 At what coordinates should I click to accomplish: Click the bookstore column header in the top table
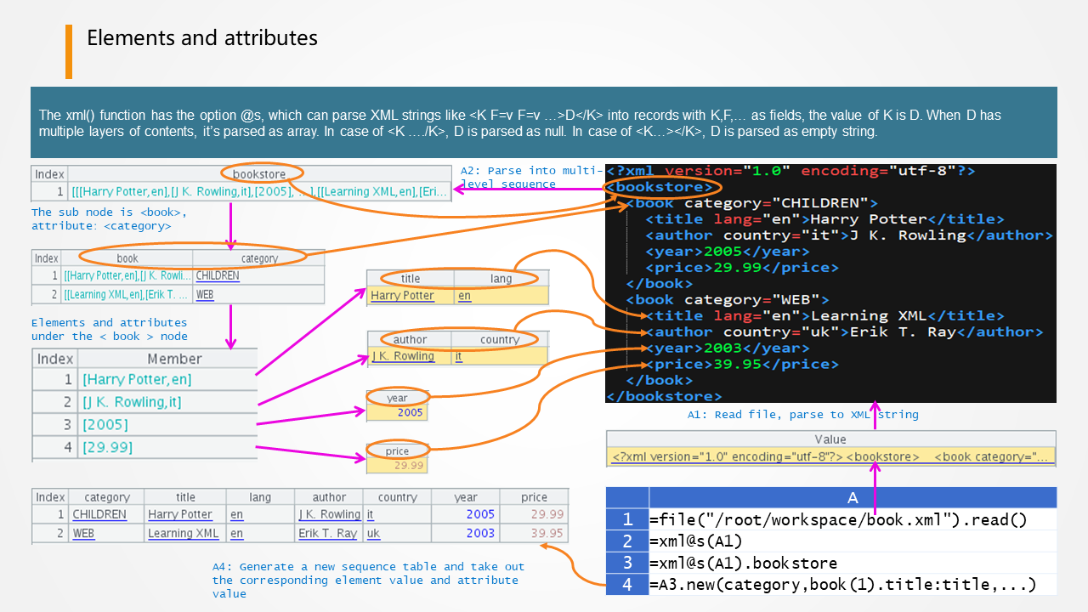click(x=260, y=173)
